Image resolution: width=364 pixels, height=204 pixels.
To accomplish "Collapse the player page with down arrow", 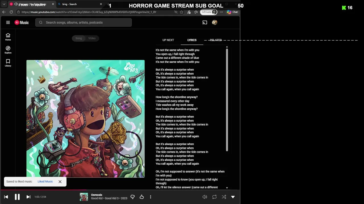I will (233, 197).
